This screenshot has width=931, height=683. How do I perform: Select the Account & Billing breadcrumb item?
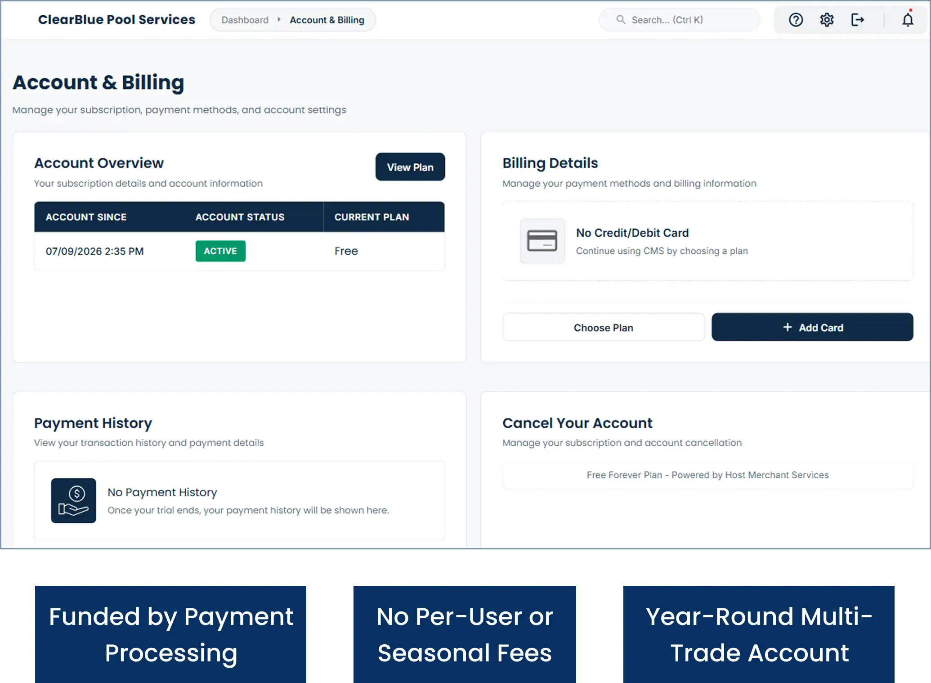[x=327, y=20]
